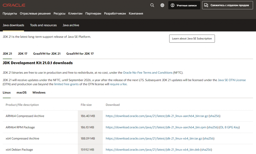Image resolution: width=256 pixels, height=154 pixels.
Task: Open sha256 for ARM64 RPM Package
Action: (212, 127)
